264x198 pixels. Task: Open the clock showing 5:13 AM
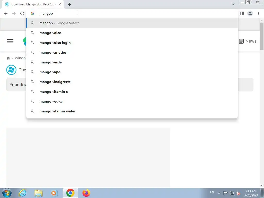251,193
